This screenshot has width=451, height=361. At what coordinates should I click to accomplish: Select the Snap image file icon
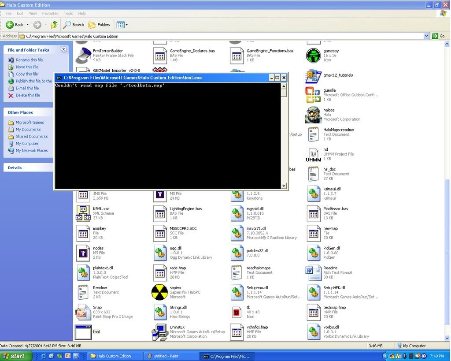(x=83, y=312)
